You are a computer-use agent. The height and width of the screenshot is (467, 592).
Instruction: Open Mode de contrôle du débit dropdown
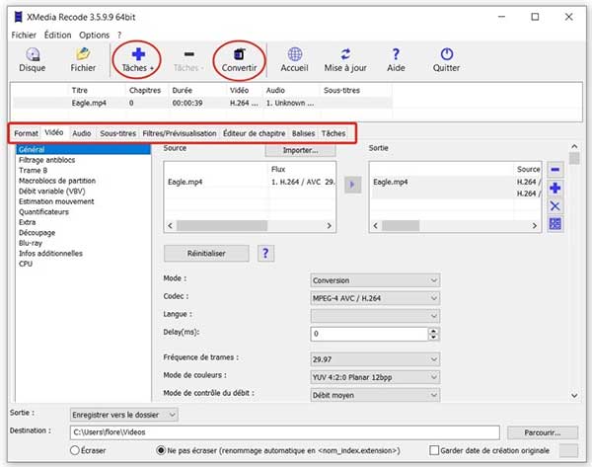pos(375,395)
